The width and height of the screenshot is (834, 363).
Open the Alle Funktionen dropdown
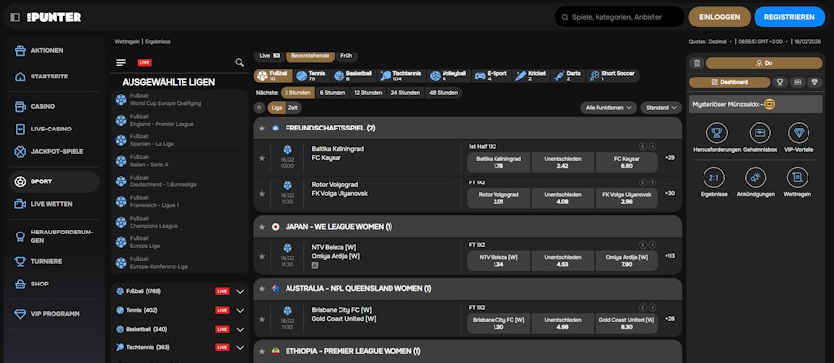608,107
